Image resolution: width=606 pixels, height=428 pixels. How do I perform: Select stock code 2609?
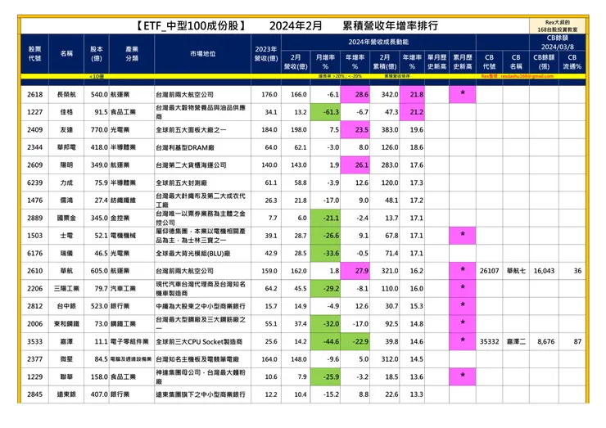(34, 165)
